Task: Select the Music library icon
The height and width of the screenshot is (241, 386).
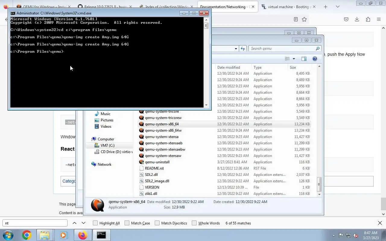Action: coord(97,114)
